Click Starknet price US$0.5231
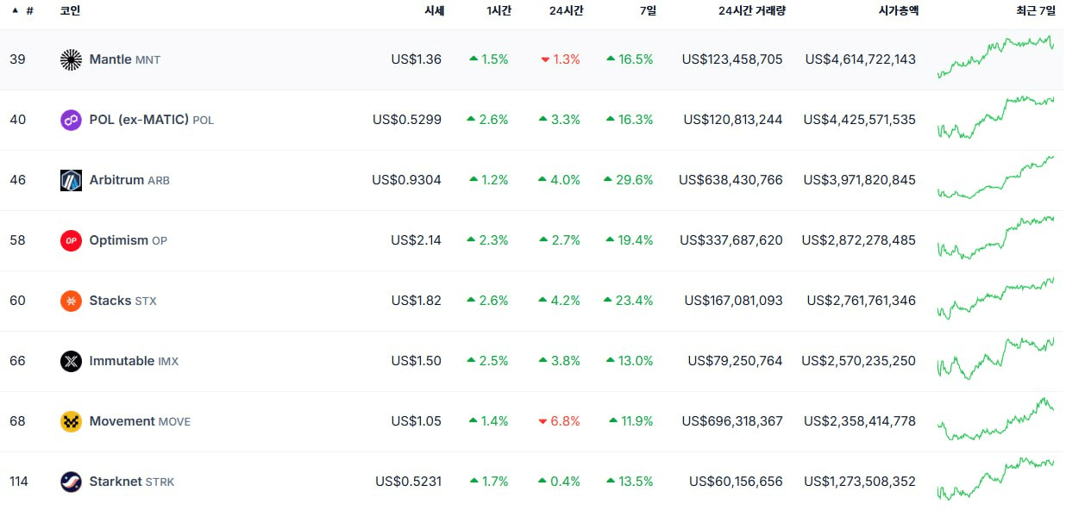Screen dimensions: 1066x510 pos(408,482)
